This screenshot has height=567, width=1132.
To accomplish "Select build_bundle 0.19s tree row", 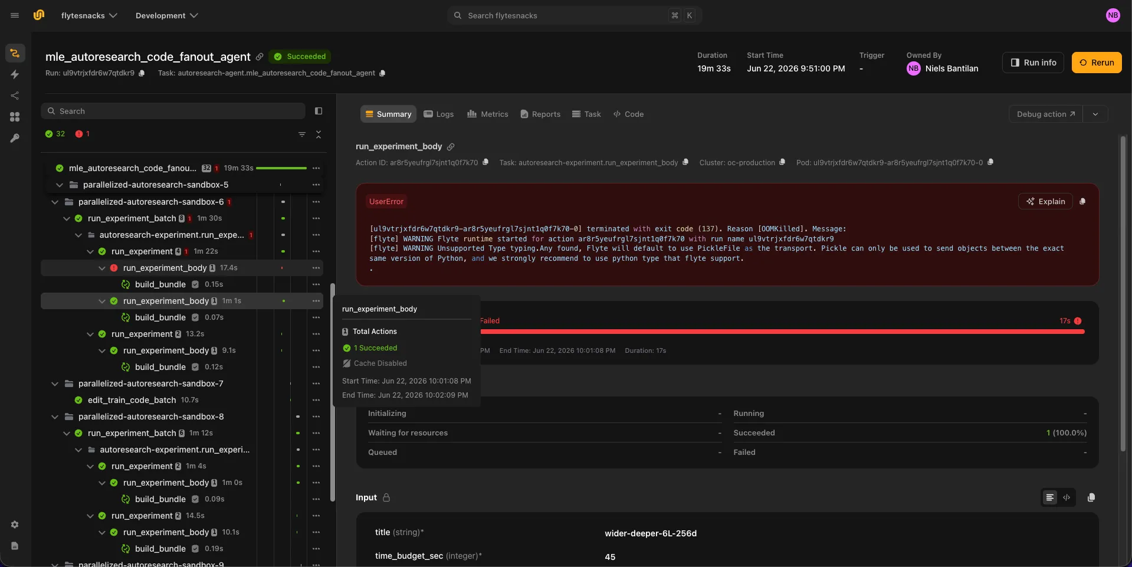I will pos(182,549).
